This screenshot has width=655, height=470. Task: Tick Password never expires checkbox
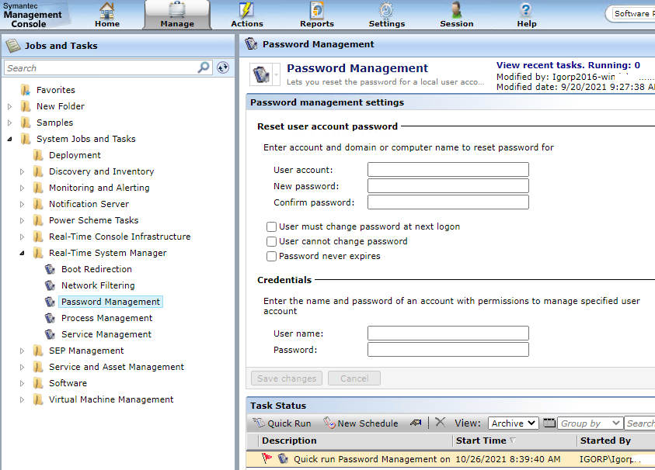point(271,256)
